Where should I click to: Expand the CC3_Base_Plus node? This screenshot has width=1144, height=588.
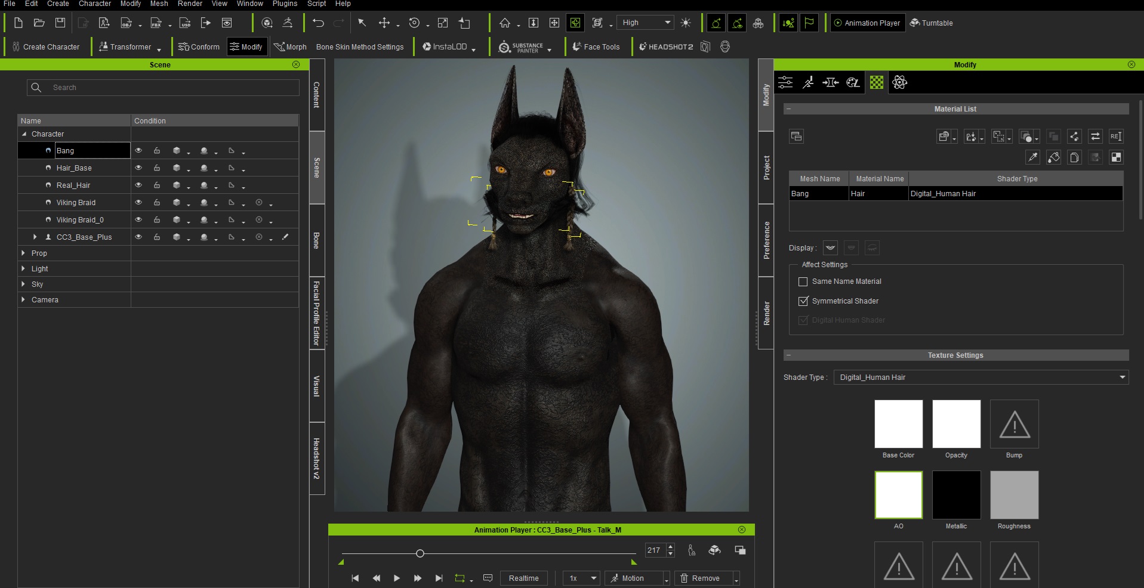35,237
